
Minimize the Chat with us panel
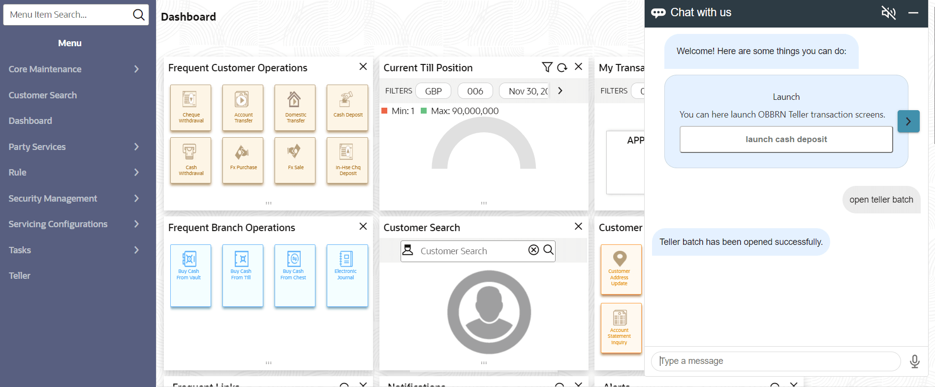point(913,13)
